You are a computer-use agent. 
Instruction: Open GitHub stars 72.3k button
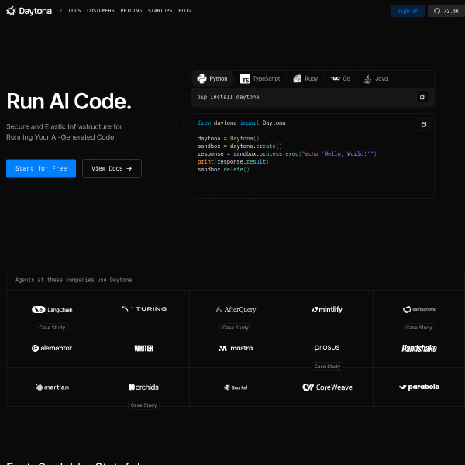(446, 11)
